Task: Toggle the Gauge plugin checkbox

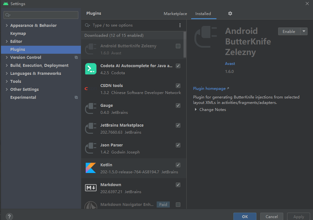Action: (x=178, y=106)
